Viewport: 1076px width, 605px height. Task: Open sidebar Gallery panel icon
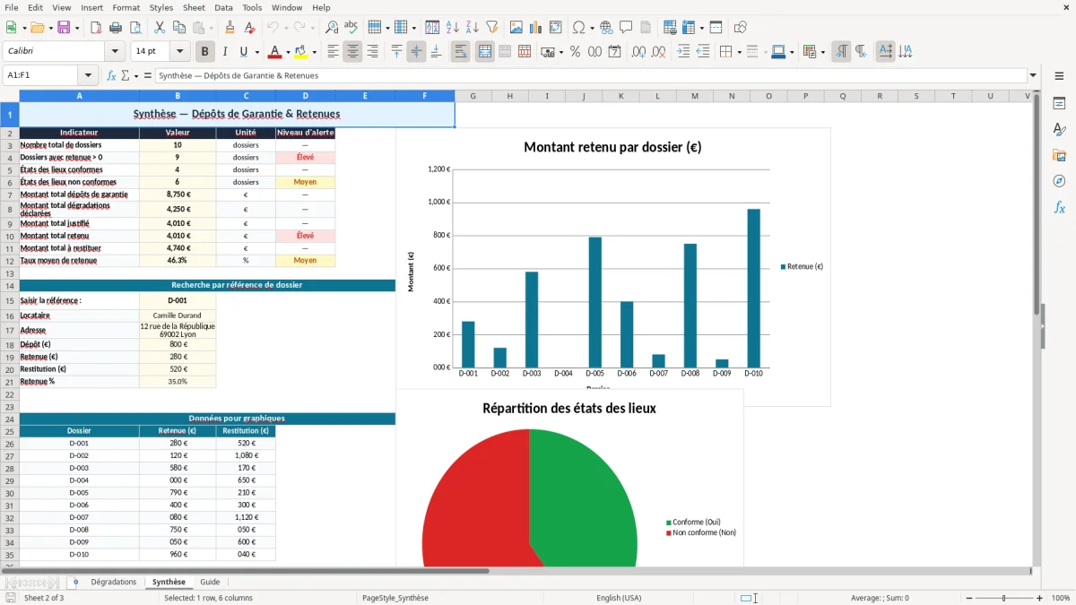(x=1059, y=155)
